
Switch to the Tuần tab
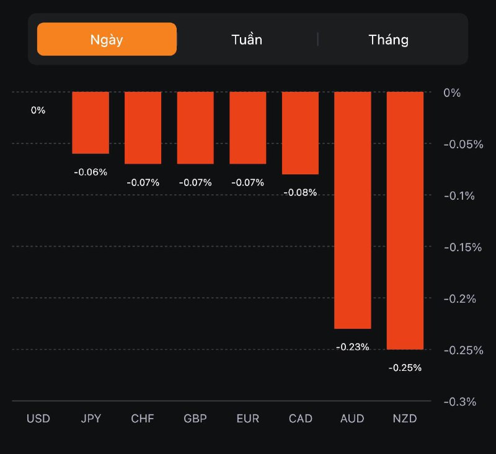point(247,40)
